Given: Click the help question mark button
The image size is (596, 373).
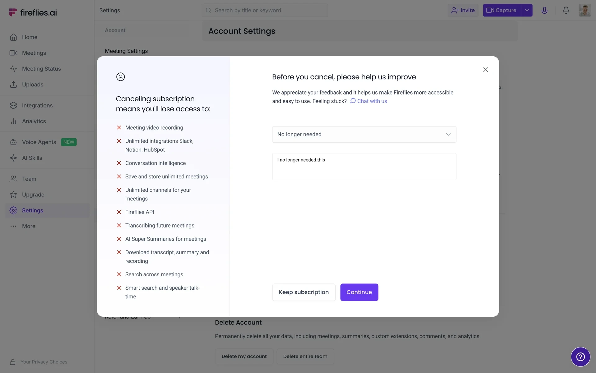Looking at the screenshot, I should [580, 357].
